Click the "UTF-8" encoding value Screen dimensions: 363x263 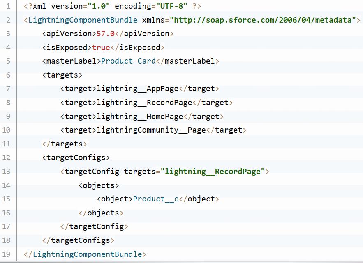[x=171, y=6]
